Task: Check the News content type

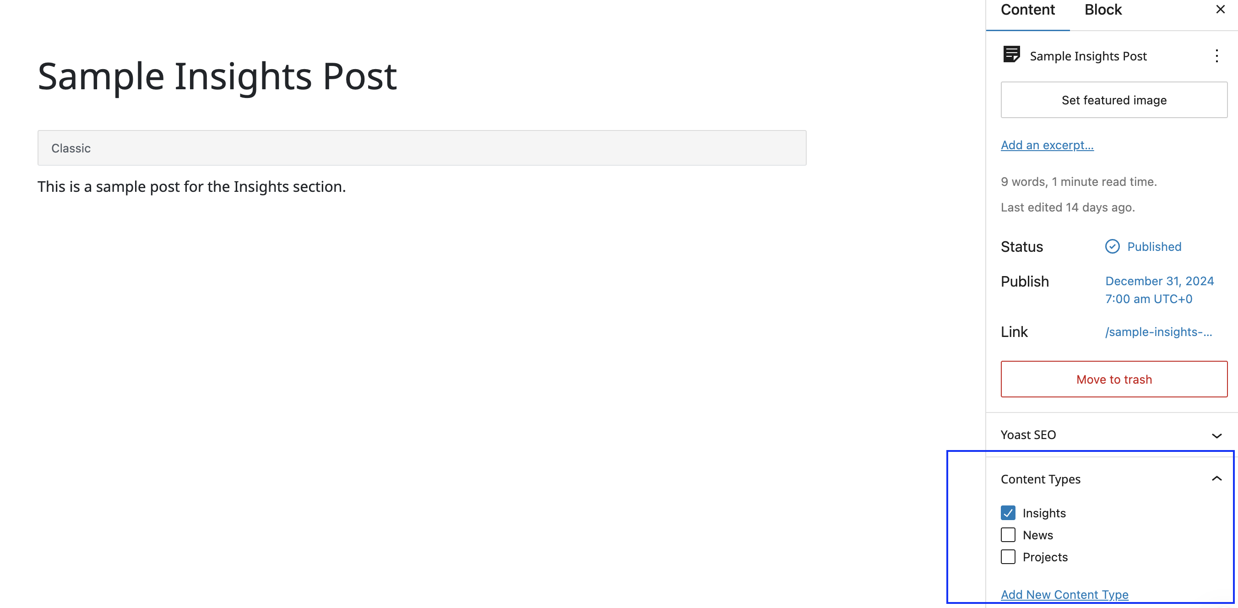Action: pos(1008,535)
